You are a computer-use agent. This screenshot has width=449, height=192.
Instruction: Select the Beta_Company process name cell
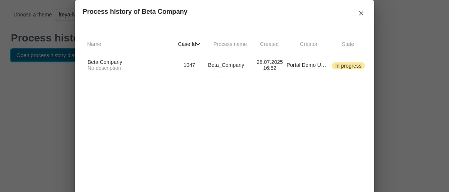click(226, 65)
